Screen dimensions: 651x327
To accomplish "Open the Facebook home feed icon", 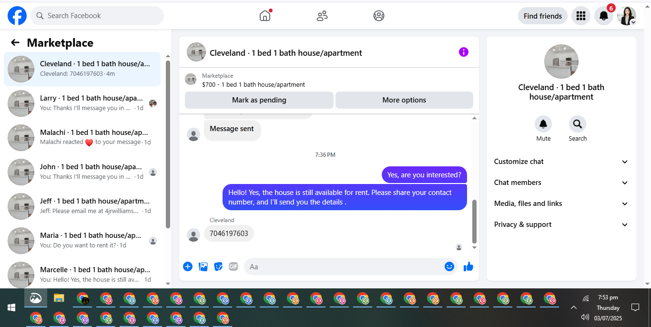I will click(x=265, y=16).
